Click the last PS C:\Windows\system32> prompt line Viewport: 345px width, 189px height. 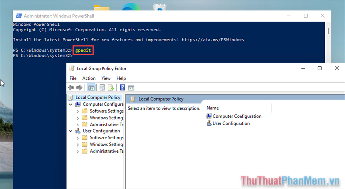[43, 56]
